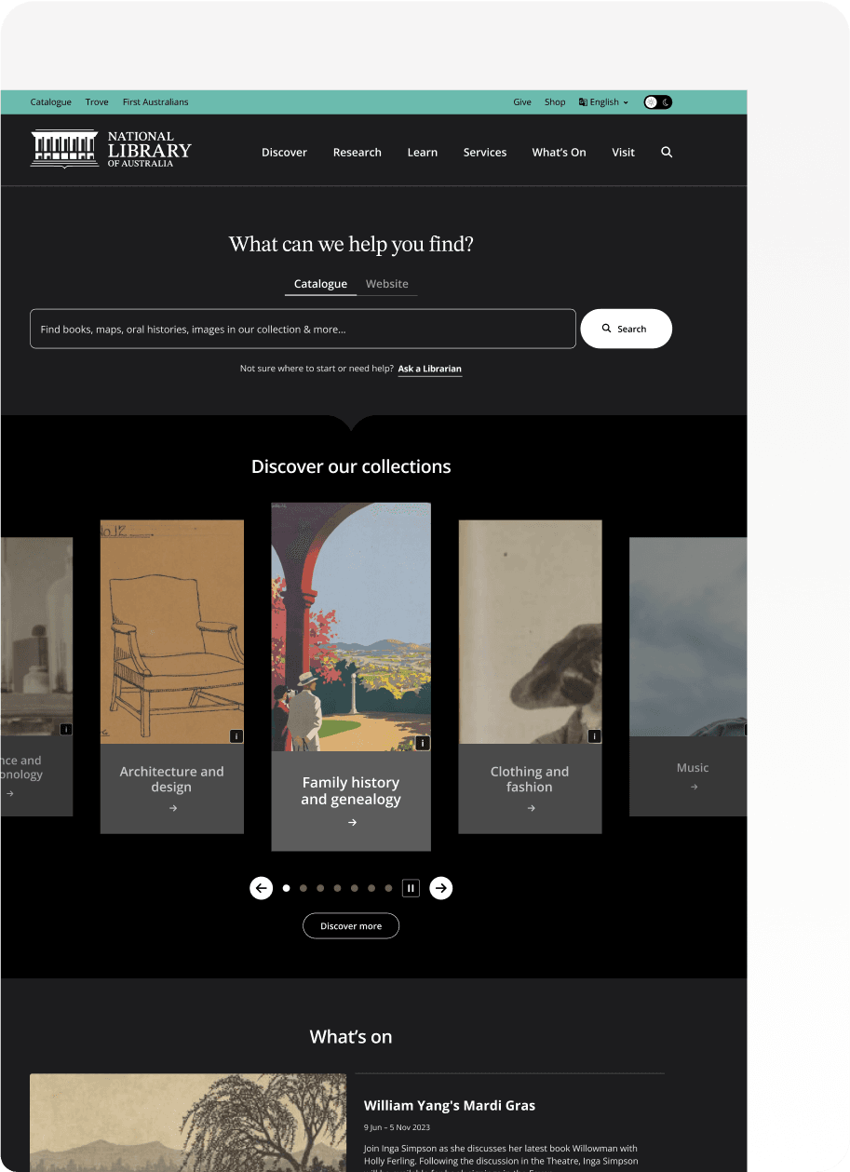Select the fourth carousel dot
Viewport: 850px width, 1172px height.
(x=337, y=888)
